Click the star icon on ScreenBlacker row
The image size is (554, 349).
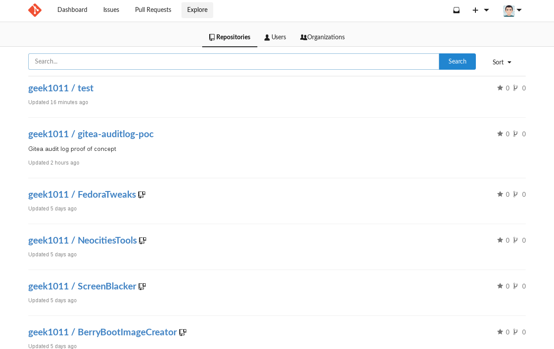[500, 286]
